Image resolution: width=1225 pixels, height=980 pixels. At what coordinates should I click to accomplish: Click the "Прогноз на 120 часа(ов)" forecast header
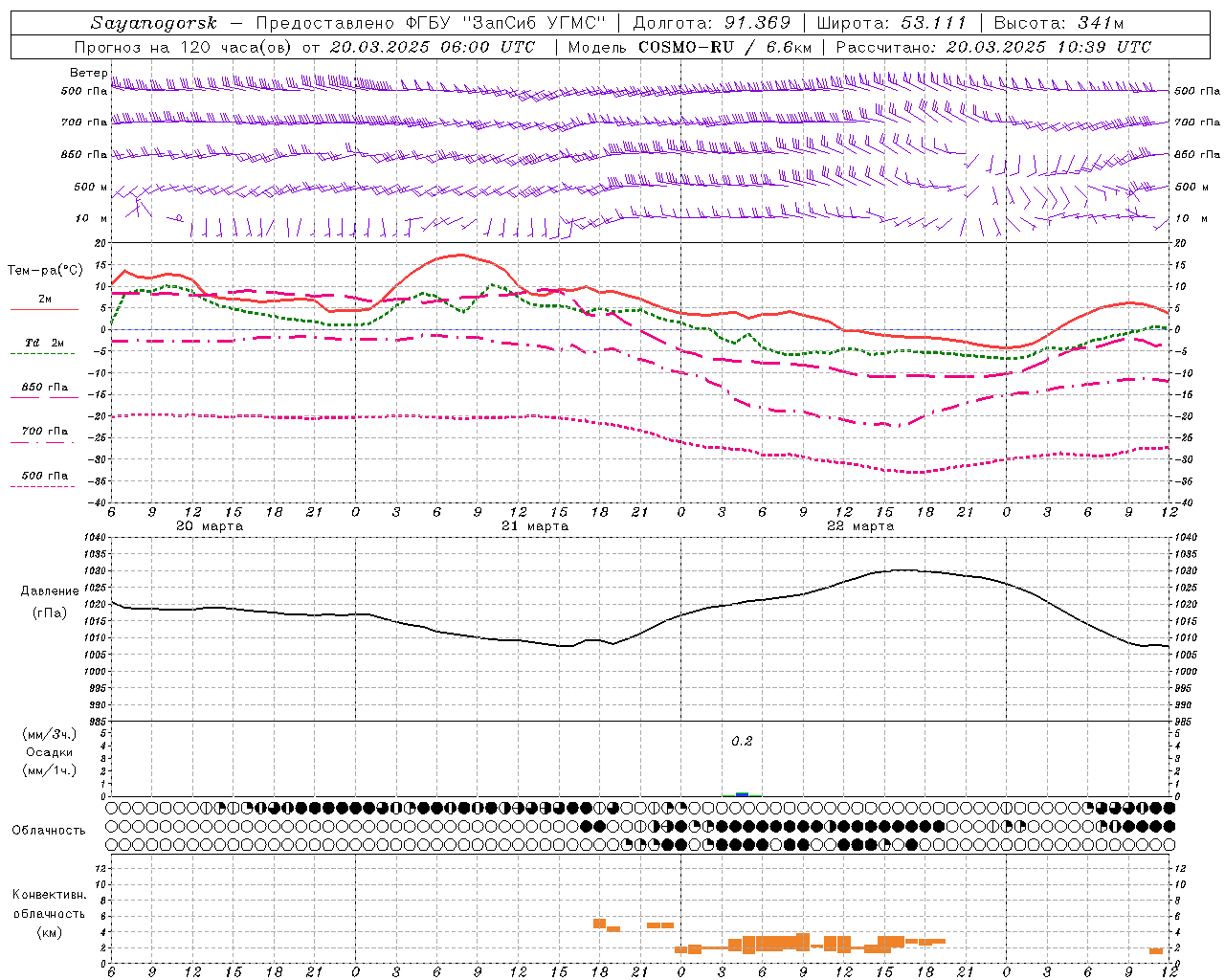tap(184, 47)
